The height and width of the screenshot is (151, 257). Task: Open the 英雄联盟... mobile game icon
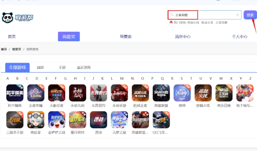pyautogui.click(x=140, y=120)
